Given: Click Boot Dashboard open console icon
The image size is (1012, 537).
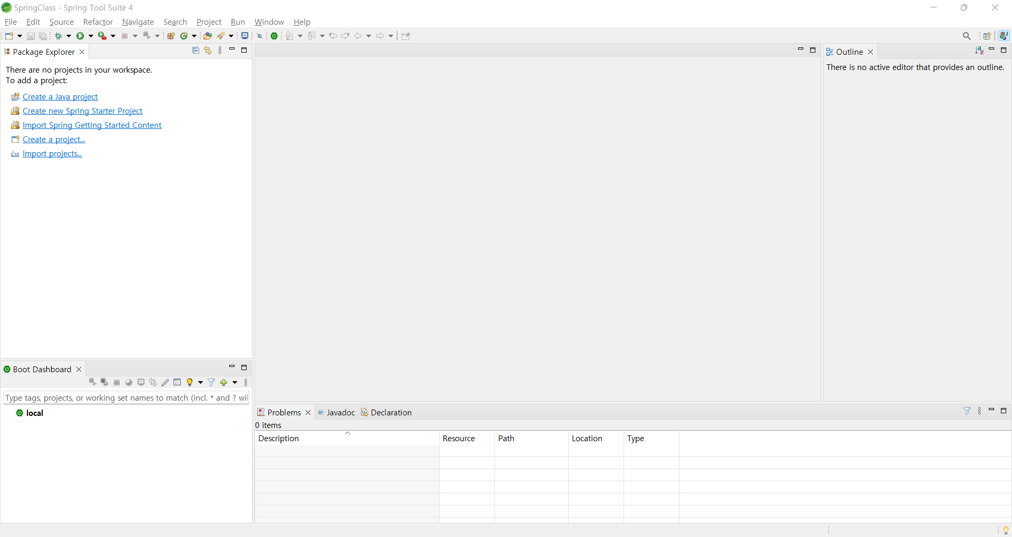Looking at the screenshot, I should tap(141, 382).
